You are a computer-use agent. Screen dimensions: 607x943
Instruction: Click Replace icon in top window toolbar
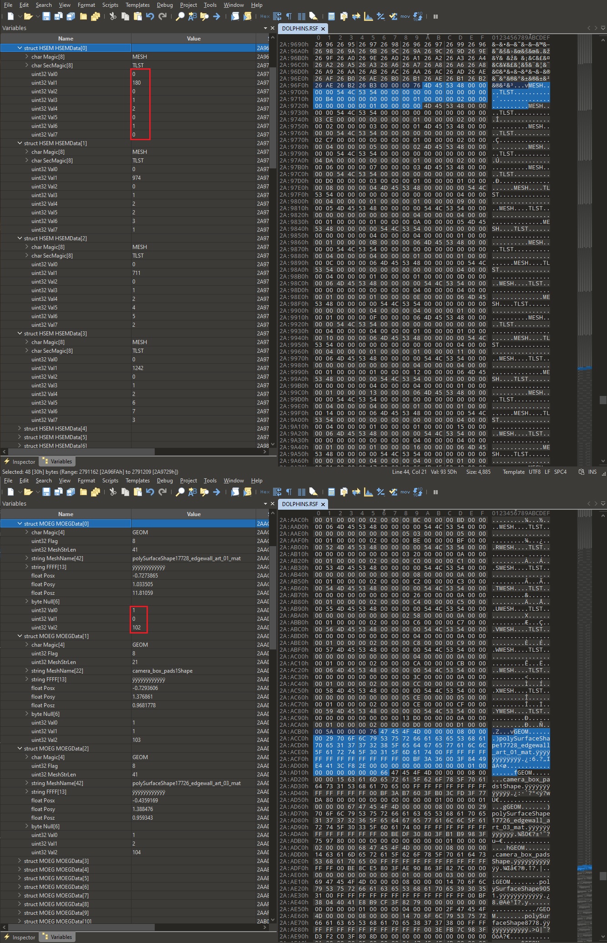click(192, 16)
